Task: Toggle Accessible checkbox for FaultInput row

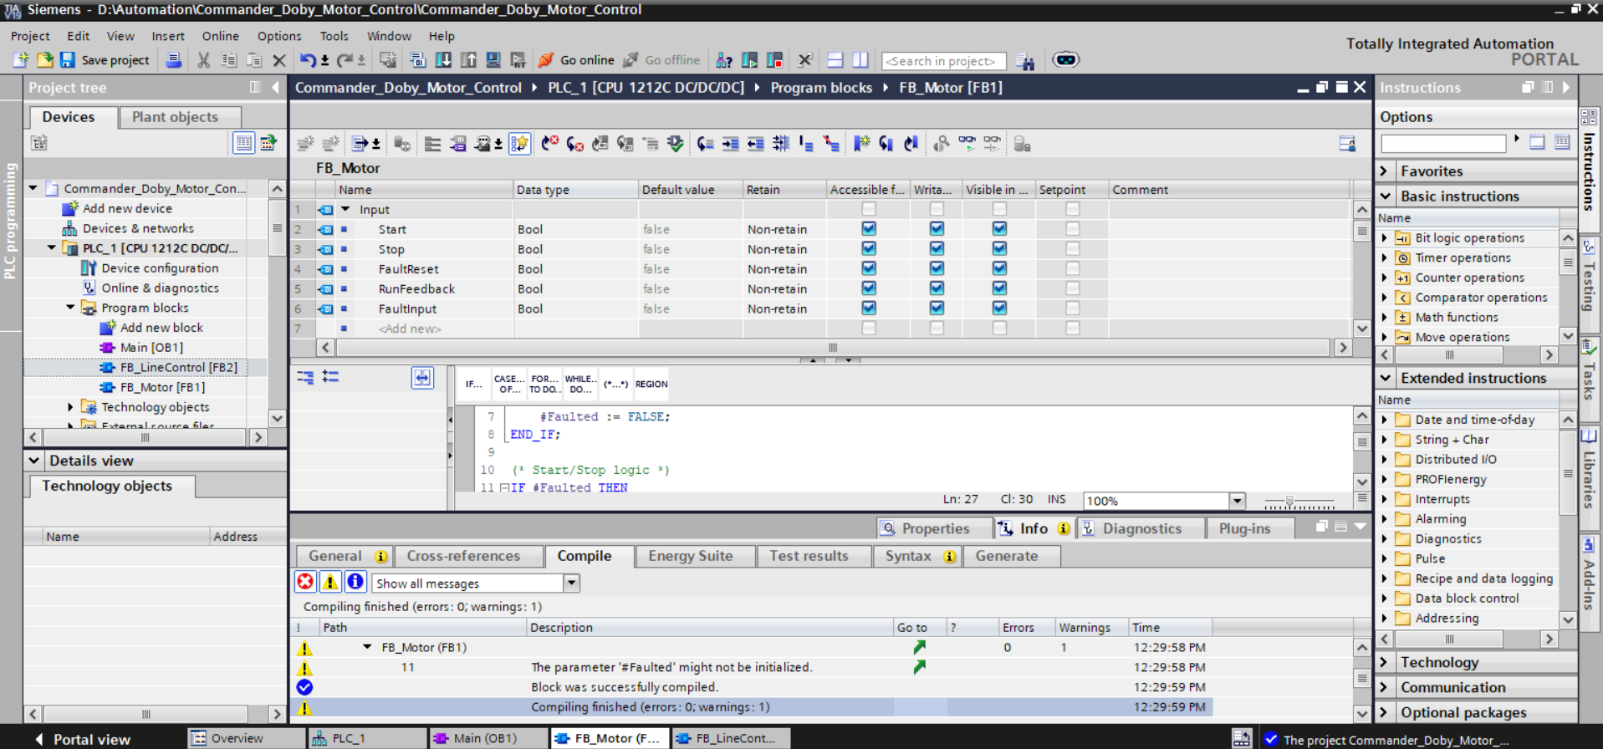Action: [869, 308]
